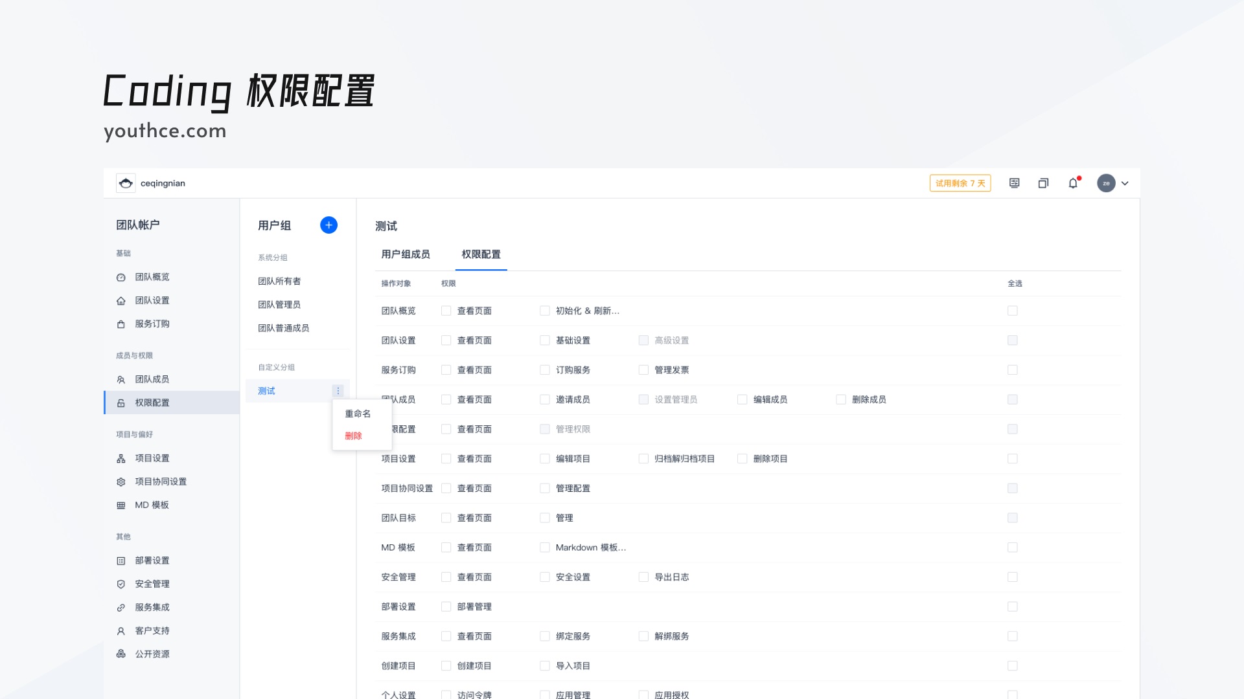Select 删除 in the context menu
The height and width of the screenshot is (699, 1244).
(353, 436)
